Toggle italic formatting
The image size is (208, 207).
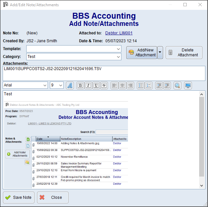pos(88,85)
